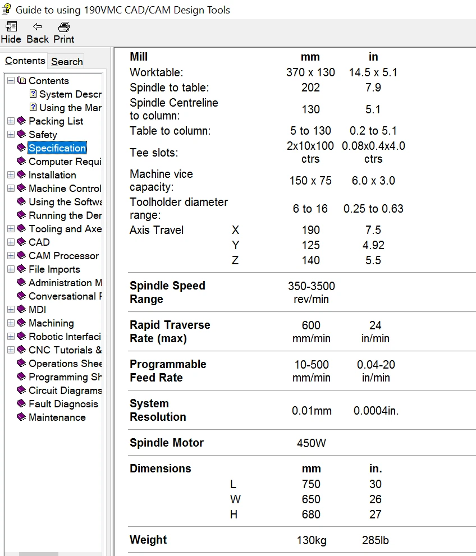Click the book icon beside Circuit Diagrams

click(x=21, y=390)
